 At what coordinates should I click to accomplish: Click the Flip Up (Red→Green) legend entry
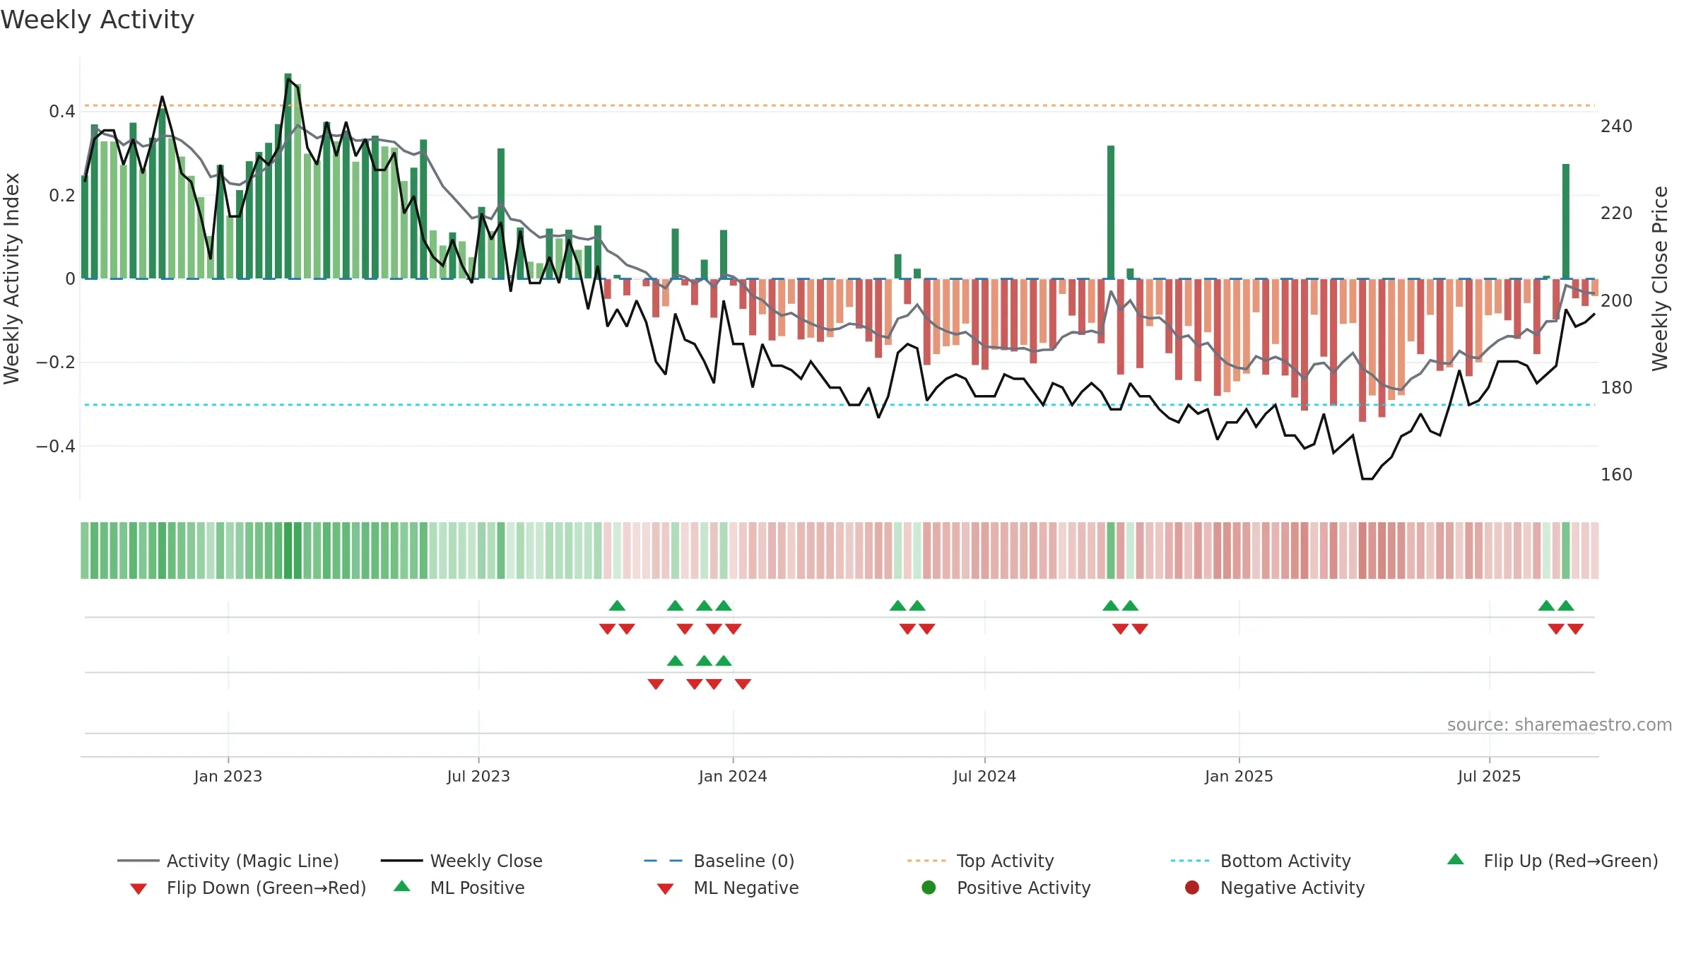click(x=1553, y=861)
